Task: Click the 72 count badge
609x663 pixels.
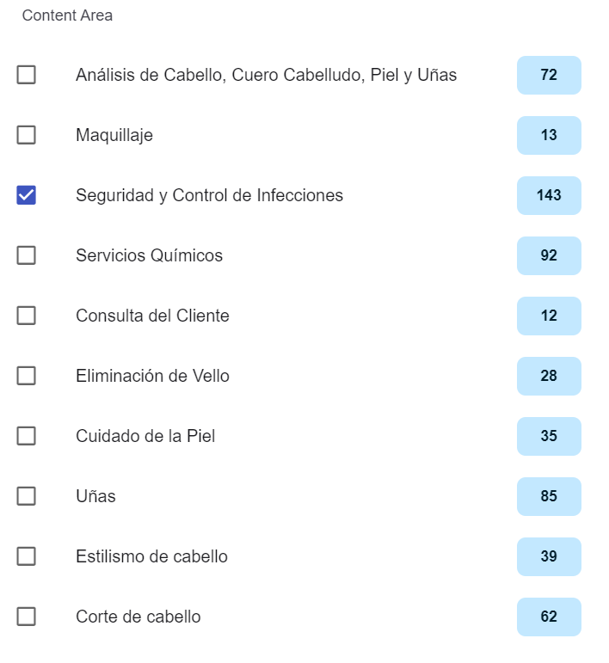Action: [549, 75]
